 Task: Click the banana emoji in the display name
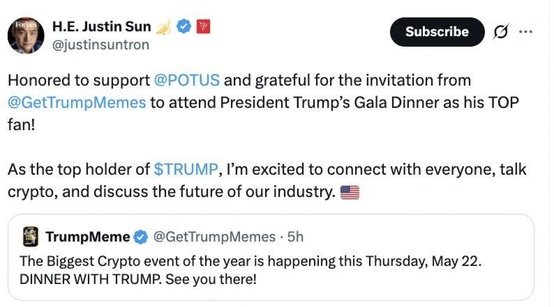(x=164, y=28)
